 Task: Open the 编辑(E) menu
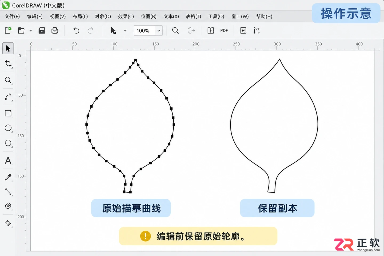coord(35,17)
